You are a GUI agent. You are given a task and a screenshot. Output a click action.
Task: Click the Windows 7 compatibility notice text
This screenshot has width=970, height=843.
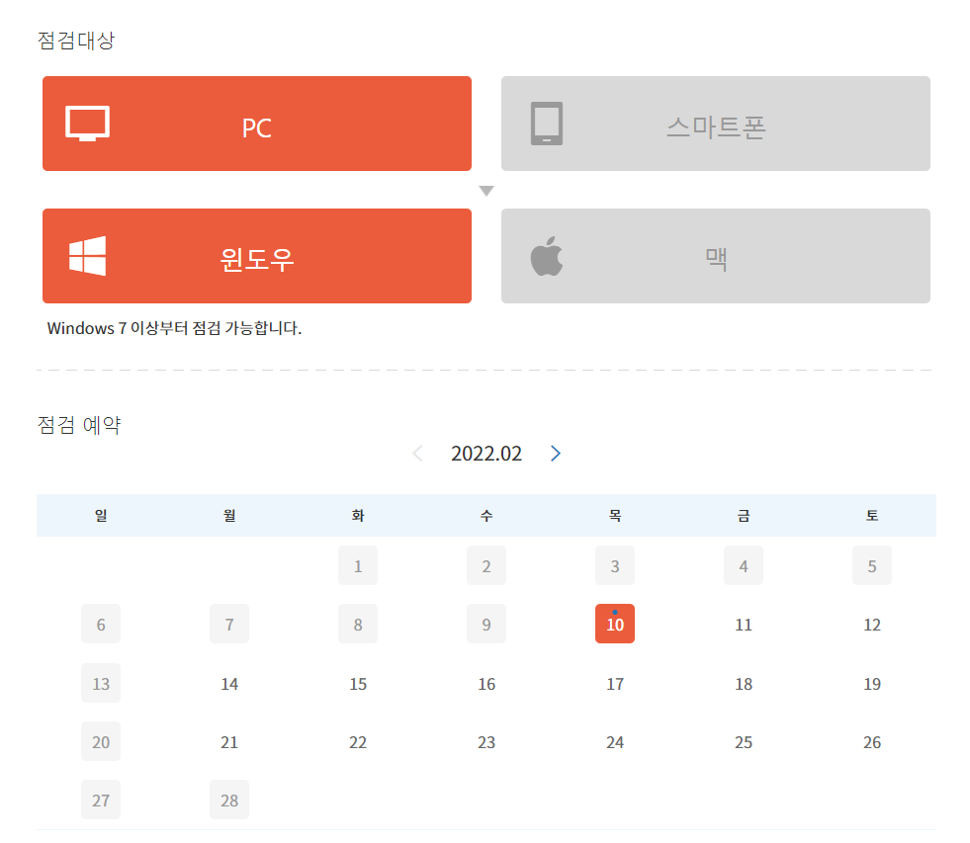180,328
